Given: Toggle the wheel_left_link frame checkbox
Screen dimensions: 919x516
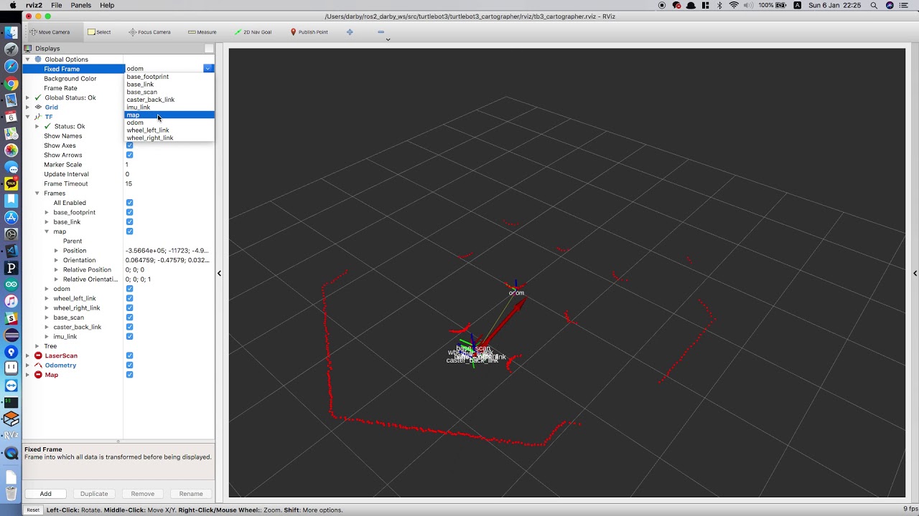Looking at the screenshot, I should (x=129, y=298).
